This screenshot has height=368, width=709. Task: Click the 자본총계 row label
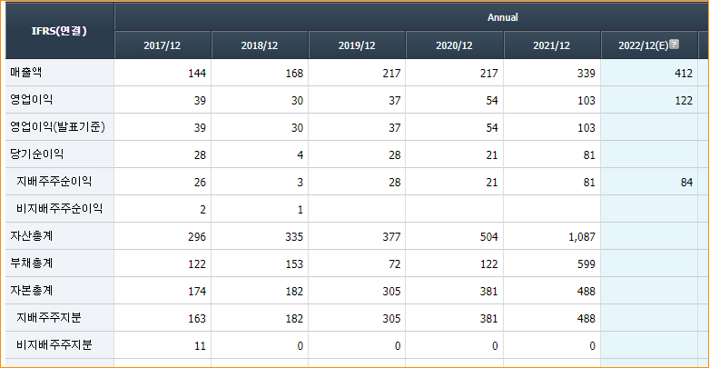pyautogui.click(x=32, y=290)
